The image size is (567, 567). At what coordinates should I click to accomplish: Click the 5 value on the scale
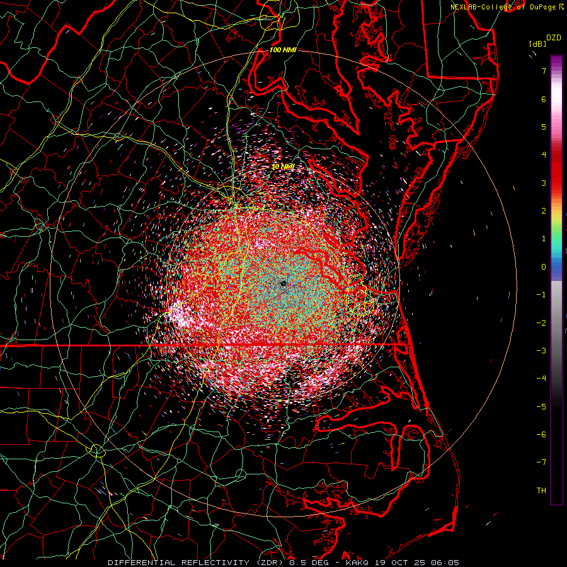point(544,127)
